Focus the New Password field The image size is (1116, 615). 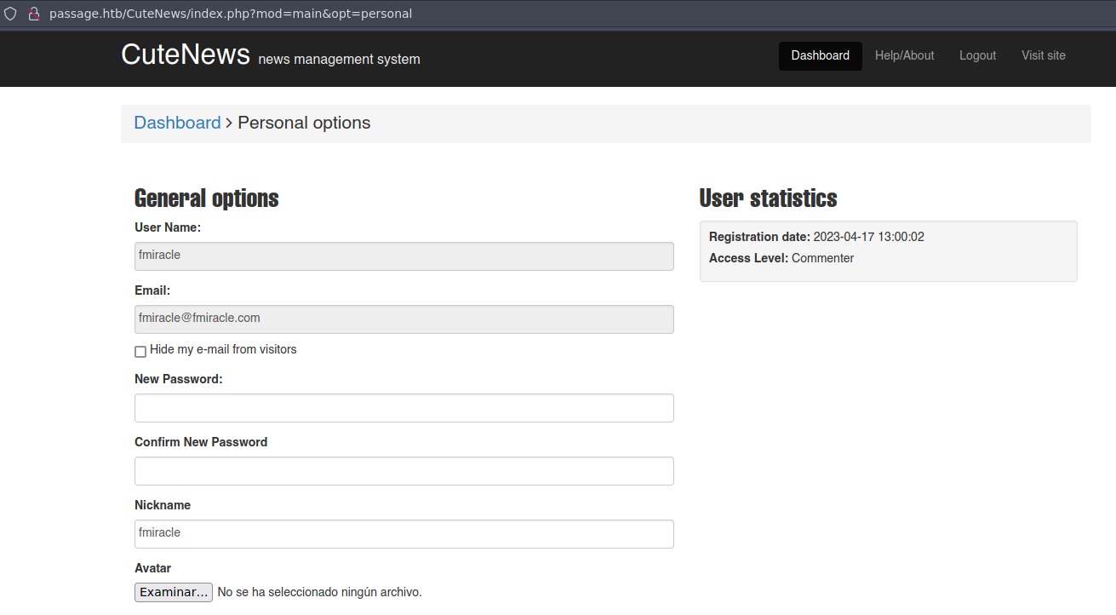point(404,408)
